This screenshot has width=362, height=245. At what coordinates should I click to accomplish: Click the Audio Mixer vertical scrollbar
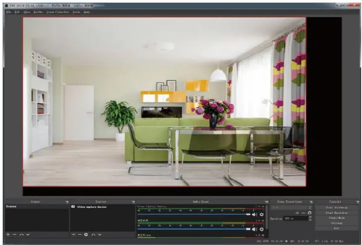(266, 217)
